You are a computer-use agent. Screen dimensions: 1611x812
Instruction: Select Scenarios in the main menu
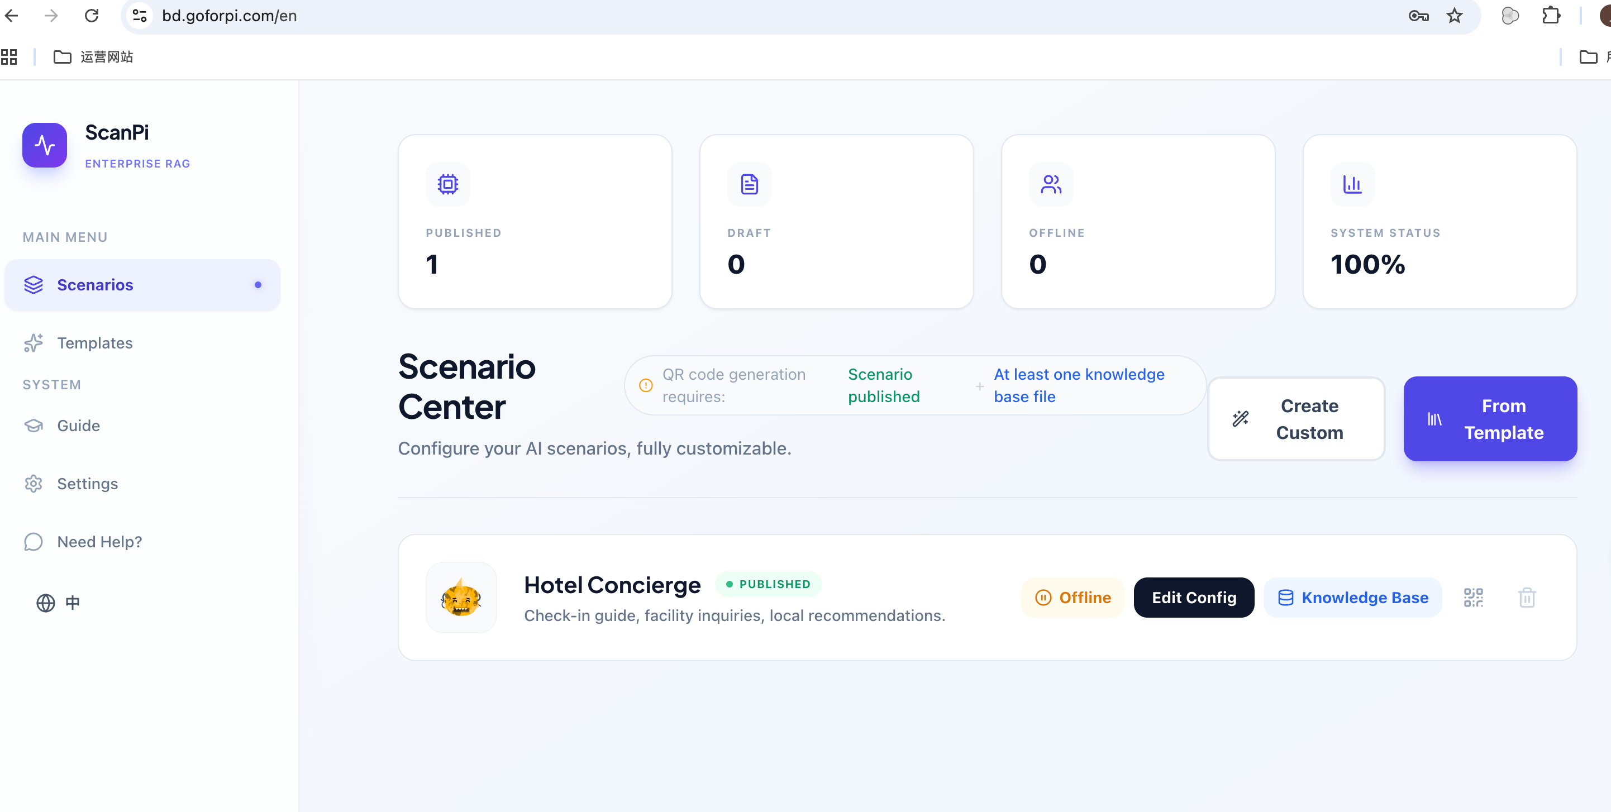[x=95, y=284]
